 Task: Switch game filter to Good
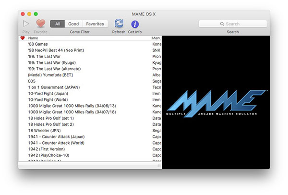pyautogui.click(x=73, y=24)
